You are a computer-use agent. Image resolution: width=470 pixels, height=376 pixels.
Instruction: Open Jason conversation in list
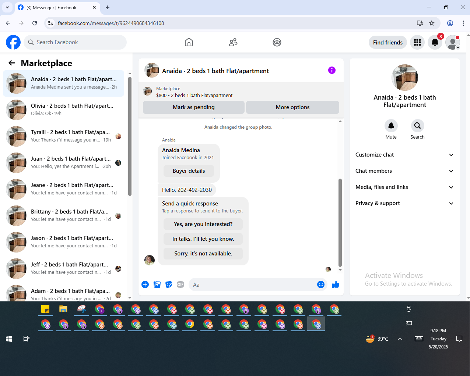[63, 242]
